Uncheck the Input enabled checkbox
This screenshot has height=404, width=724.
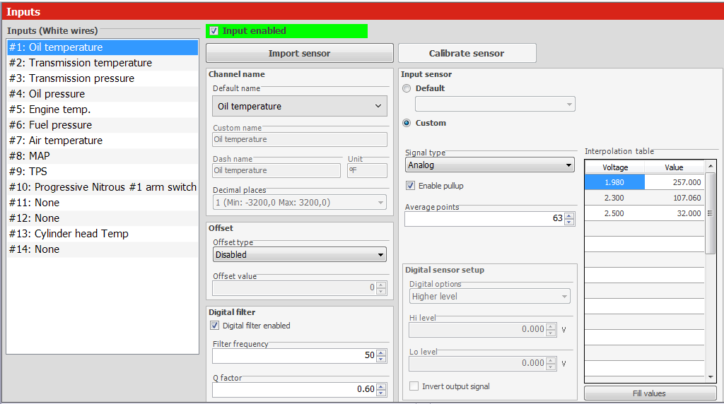214,31
